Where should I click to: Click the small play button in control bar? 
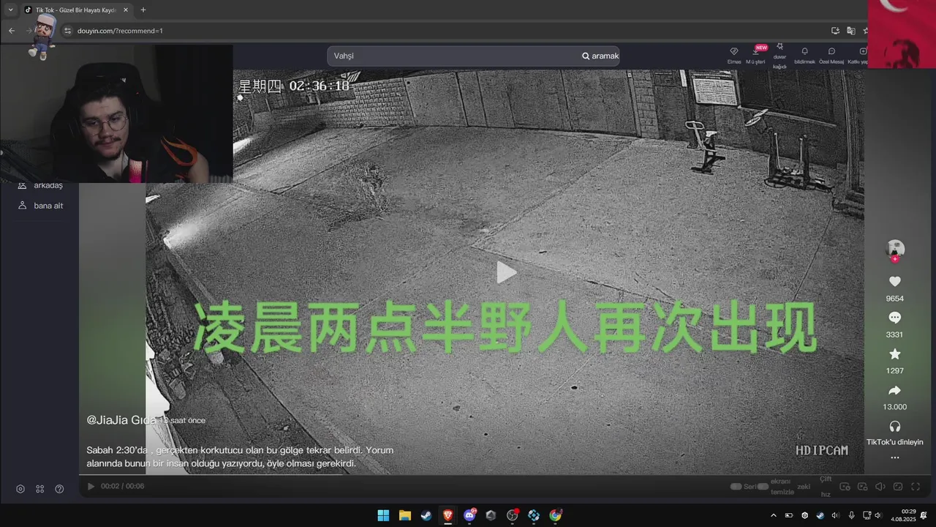pyautogui.click(x=91, y=486)
